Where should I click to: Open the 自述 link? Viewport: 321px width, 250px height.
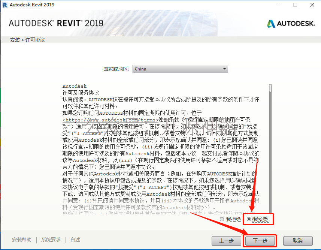click(x=75, y=240)
